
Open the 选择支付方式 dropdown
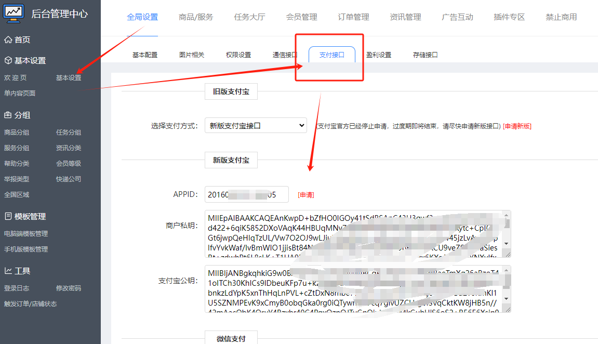pyautogui.click(x=256, y=125)
